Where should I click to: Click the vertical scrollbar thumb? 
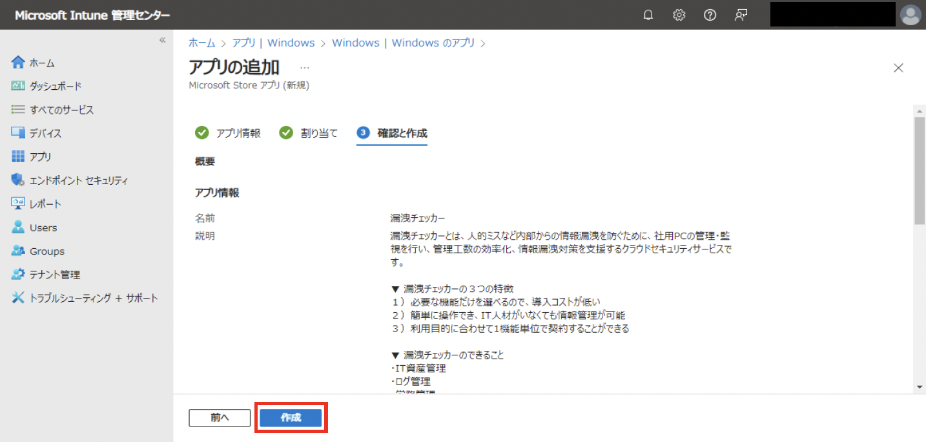[x=920, y=171]
